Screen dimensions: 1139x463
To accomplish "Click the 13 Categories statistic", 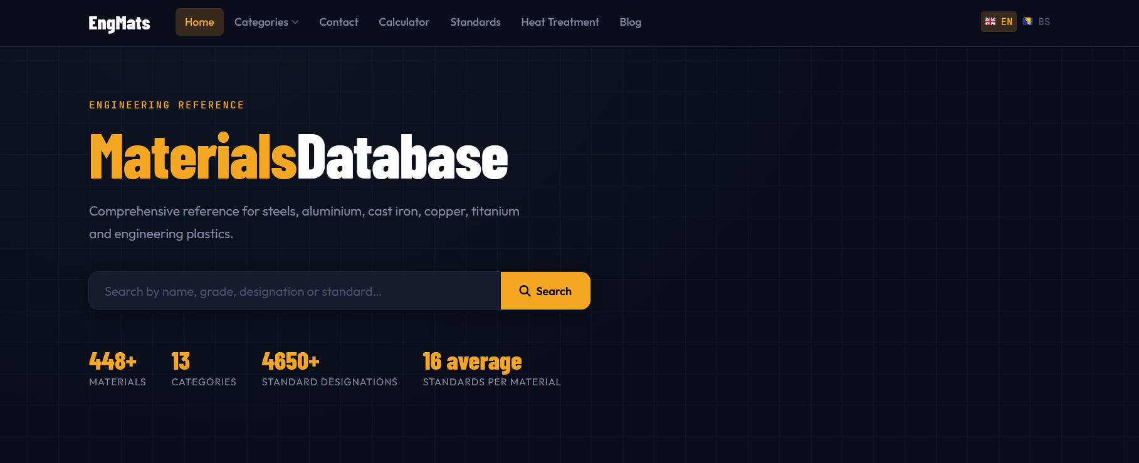I will [x=204, y=368].
